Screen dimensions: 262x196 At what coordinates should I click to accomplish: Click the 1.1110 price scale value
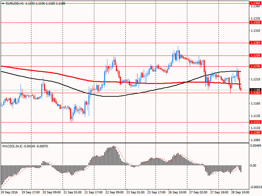click(255, 128)
